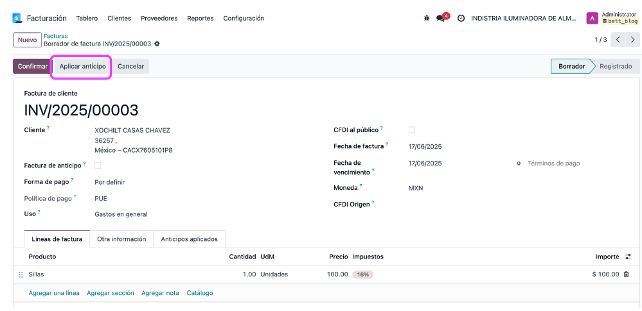The height and width of the screenshot is (311, 642).
Task: Click the Términos de pago input field
Action: tap(577, 164)
